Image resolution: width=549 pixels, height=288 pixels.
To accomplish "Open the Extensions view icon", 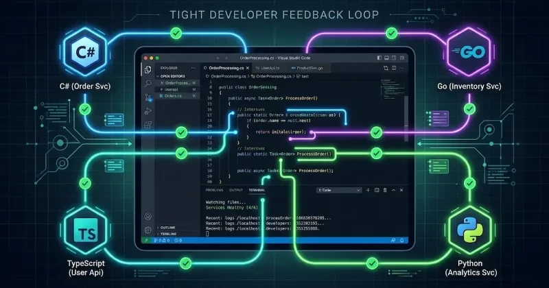I will click(x=148, y=125).
